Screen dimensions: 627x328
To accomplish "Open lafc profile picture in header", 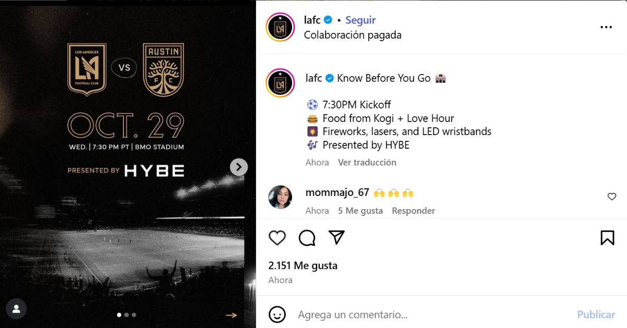I will (281, 27).
